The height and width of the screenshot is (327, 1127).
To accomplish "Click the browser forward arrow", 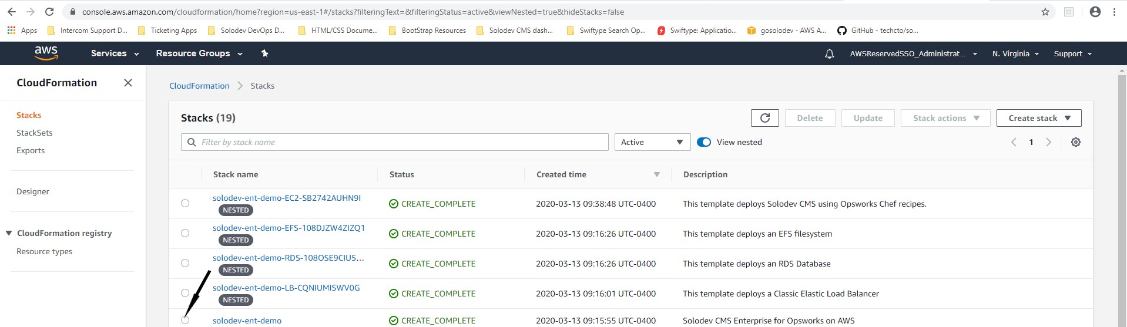I will (31, 12).
